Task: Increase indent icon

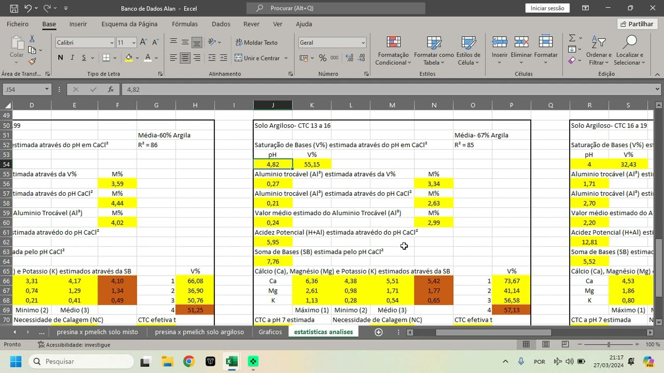Action: [x=223, y=58]
